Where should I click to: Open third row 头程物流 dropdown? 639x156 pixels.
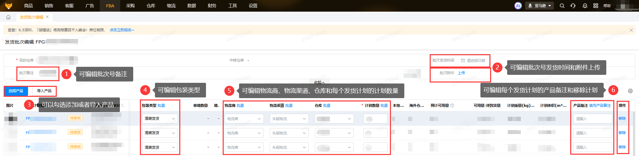pyautogui.click(x=289, y=147)
